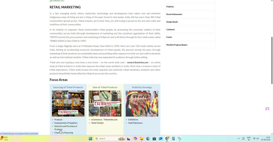The width and height of the screenshot is (273, 142).
Task: Open the Brand Ambassador sidebar item
Action: click(x=190, y=14)
